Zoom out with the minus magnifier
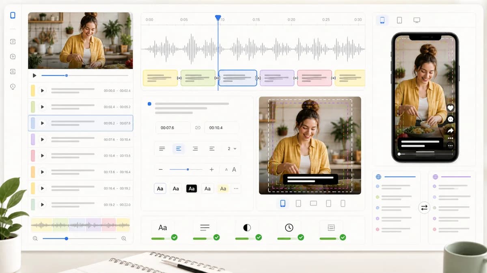Image resolution: width=487 pixels, height=273 pixels. [x=35, y=239]
